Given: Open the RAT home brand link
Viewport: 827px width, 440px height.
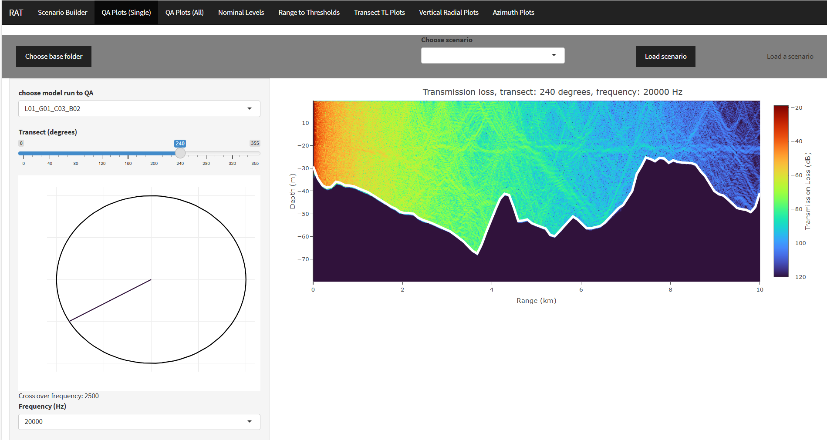Looking at the screenshot, I should (16, 13).
